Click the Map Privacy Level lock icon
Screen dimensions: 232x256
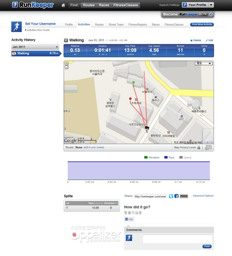pyautogui.click(x=199, y=147)
